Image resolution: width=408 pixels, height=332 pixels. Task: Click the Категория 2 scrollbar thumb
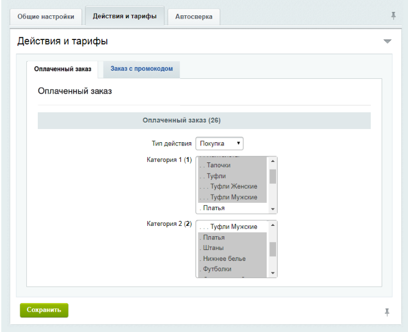click(272, 249)
